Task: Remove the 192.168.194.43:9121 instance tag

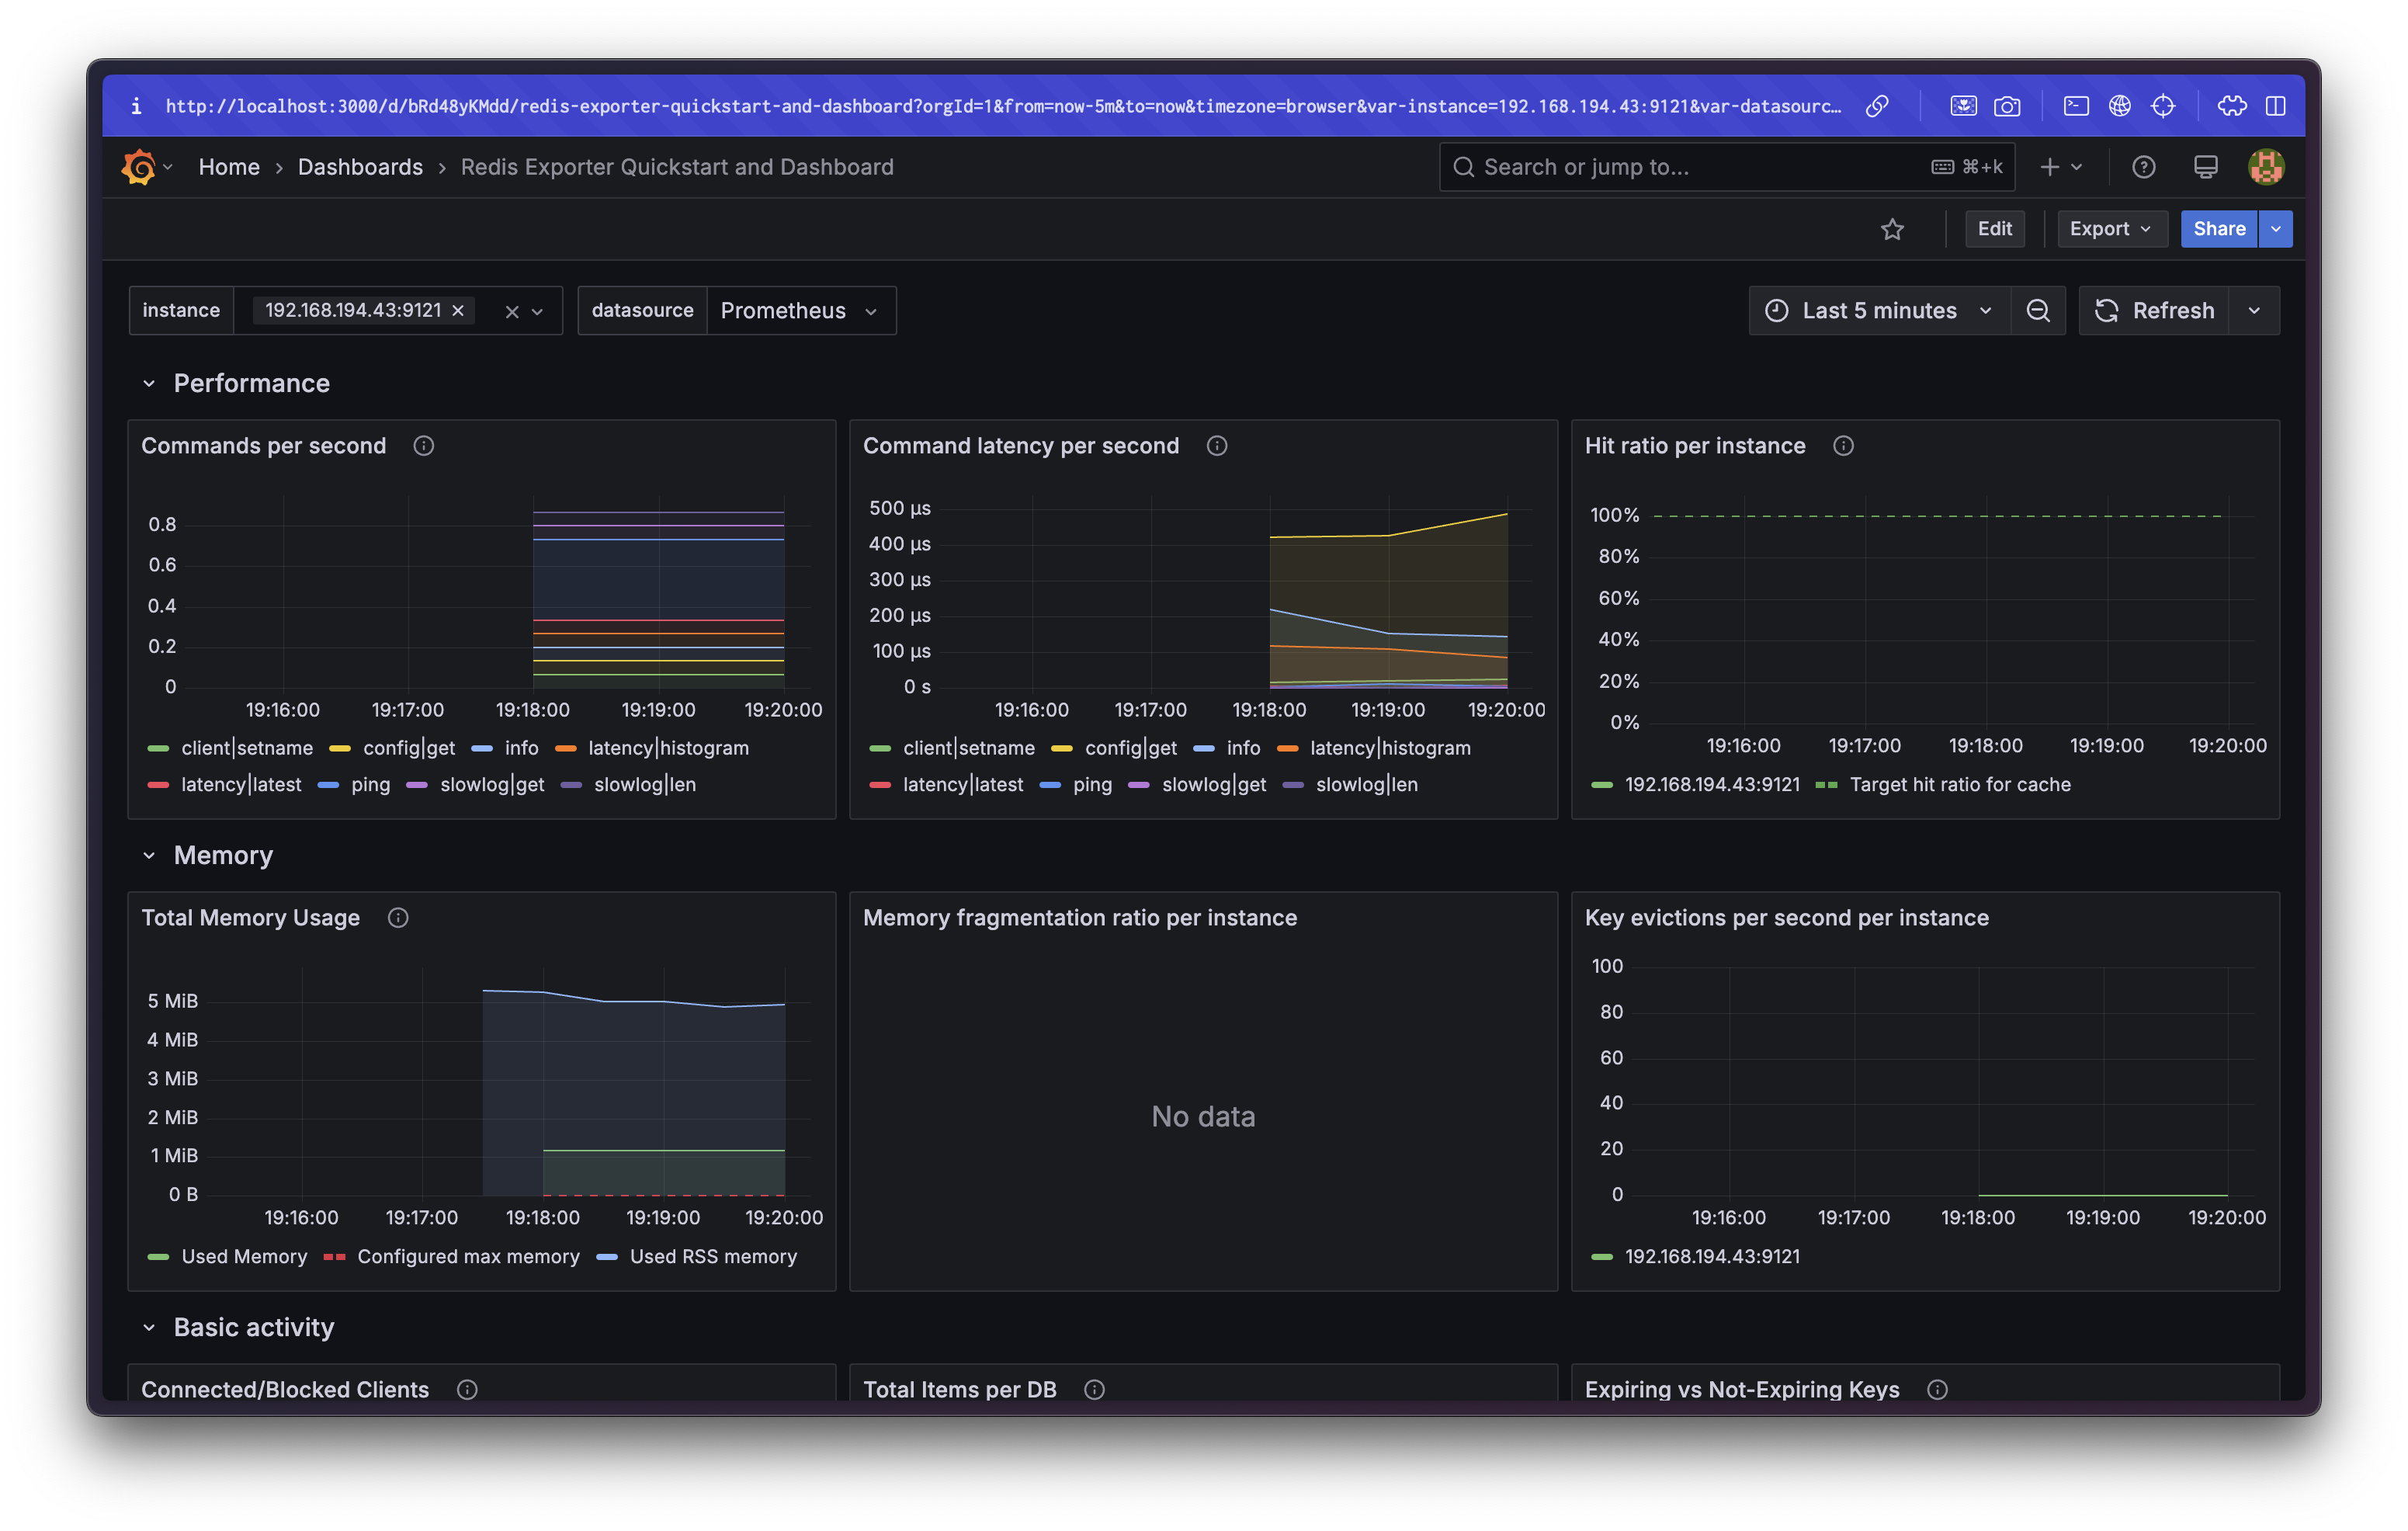Action: coord(458,311)
